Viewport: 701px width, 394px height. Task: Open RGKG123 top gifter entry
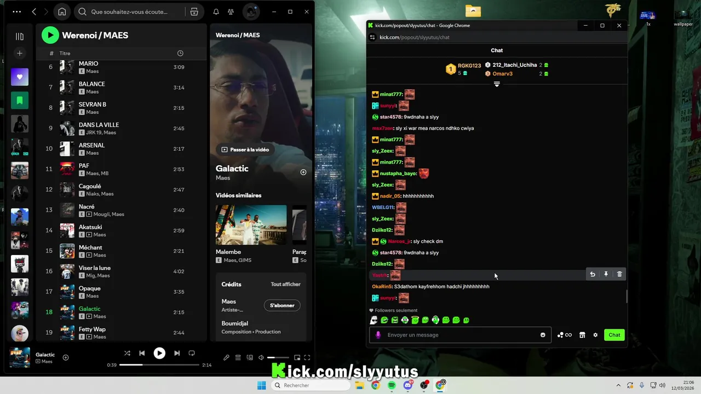464,69
